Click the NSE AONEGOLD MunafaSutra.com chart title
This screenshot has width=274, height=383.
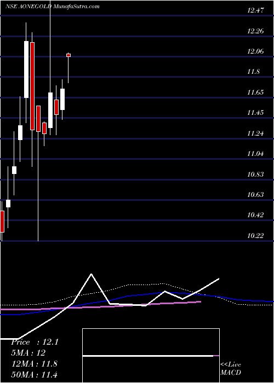tap(53, 7)
